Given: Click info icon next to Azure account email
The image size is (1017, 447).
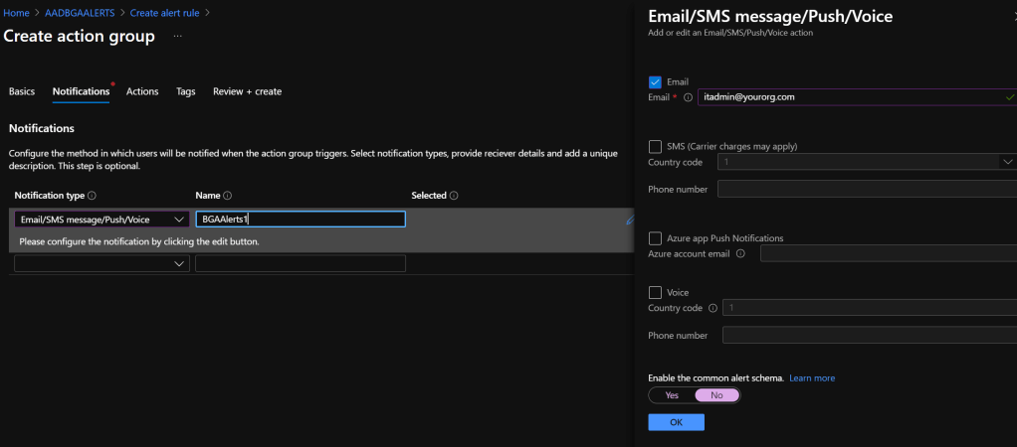Looking at the screenshot, I should pos(740,254).
